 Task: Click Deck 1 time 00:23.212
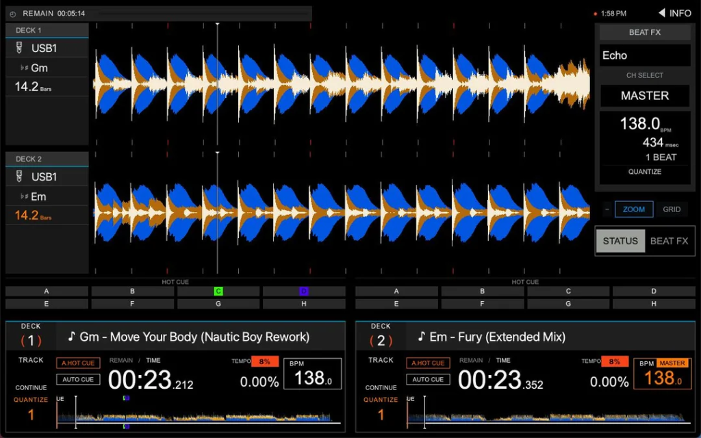(x=151, y=381)
